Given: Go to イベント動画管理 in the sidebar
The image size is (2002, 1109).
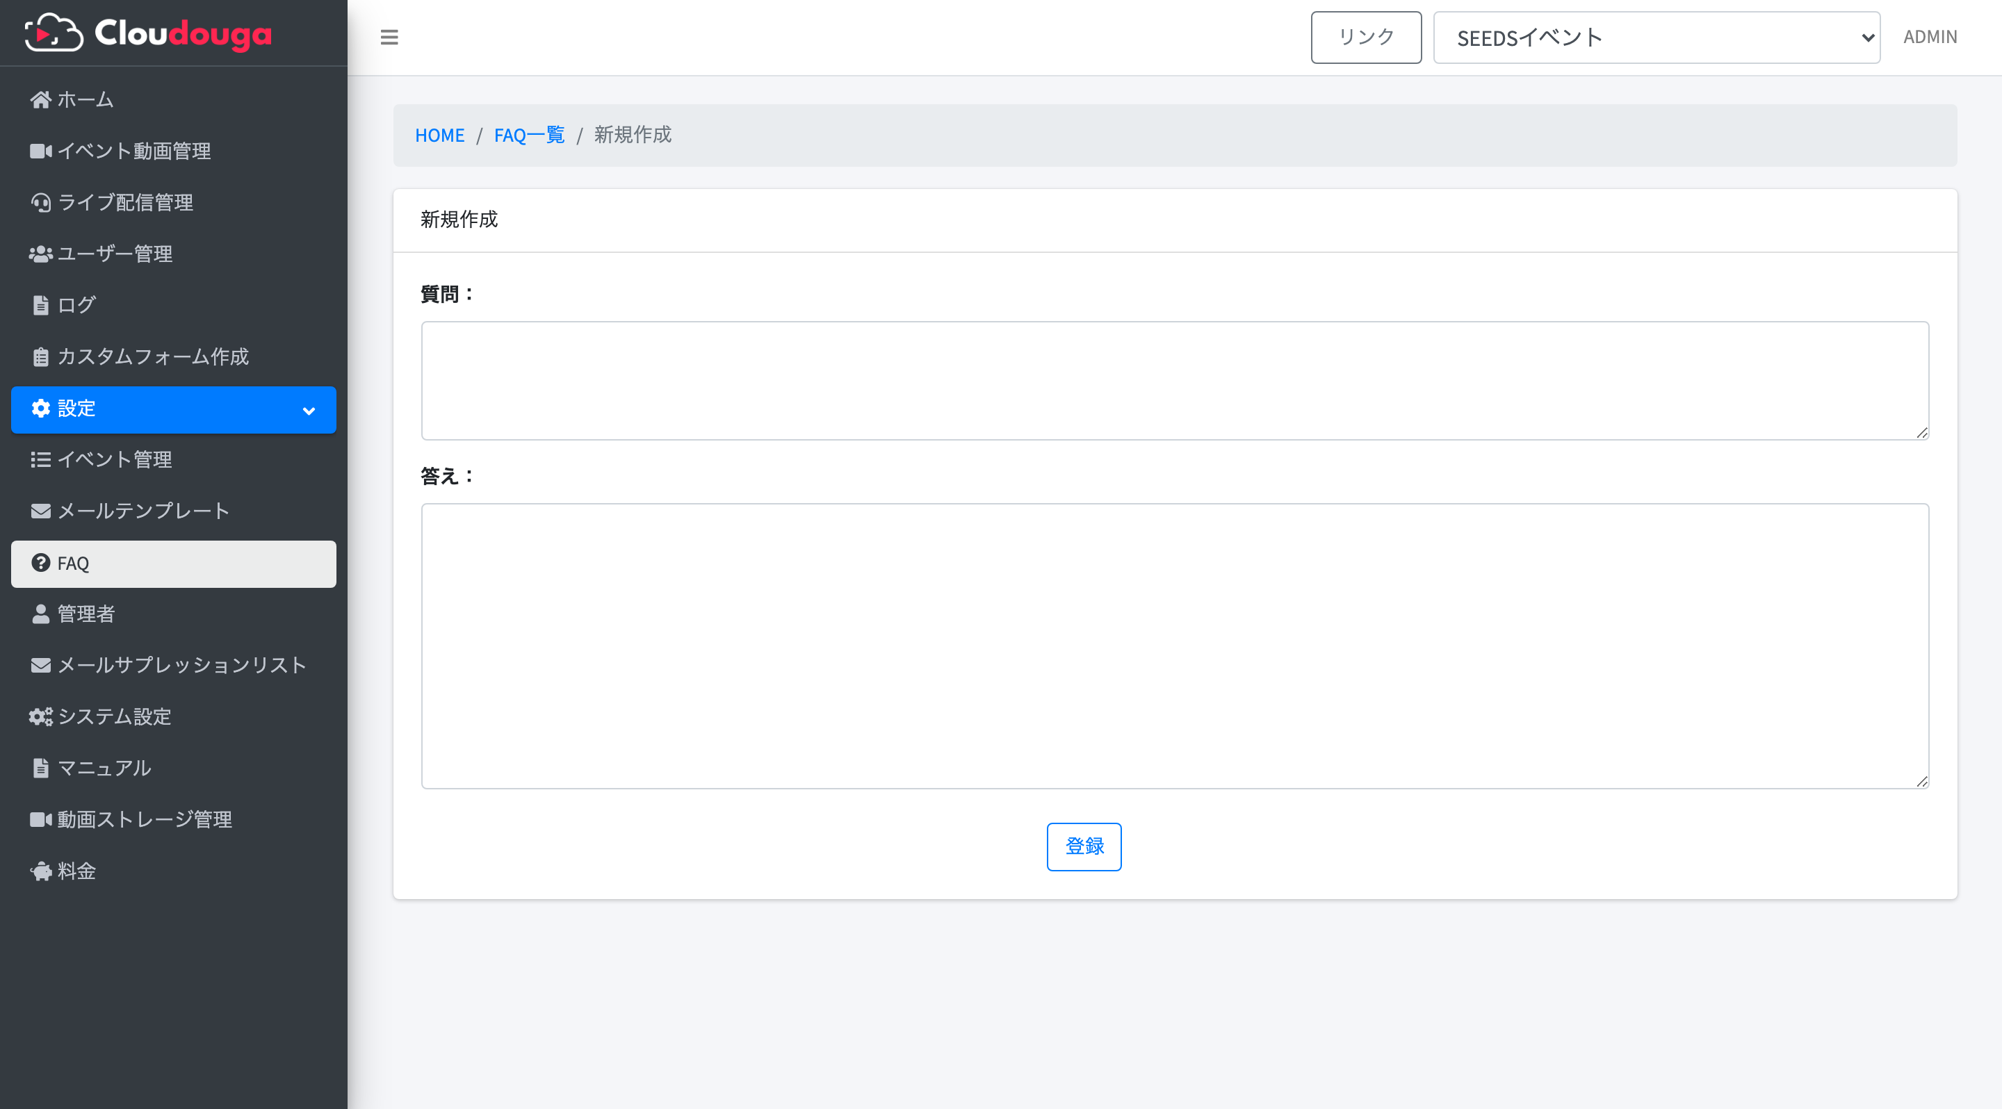Looking at the screenshot, I should pyautogui.click(x=174, y=151).
